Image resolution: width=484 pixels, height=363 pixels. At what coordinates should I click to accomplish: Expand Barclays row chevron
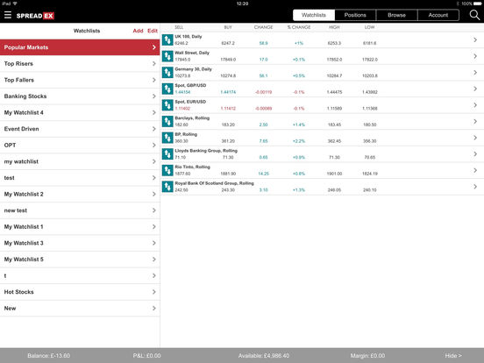[475, 122]
